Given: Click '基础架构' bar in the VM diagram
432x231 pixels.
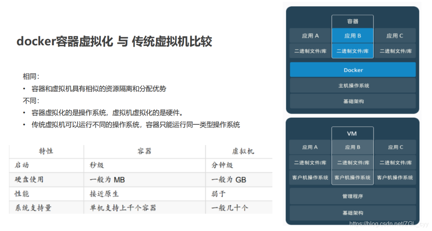Looking at the screenshot, I should click(353, 213).
